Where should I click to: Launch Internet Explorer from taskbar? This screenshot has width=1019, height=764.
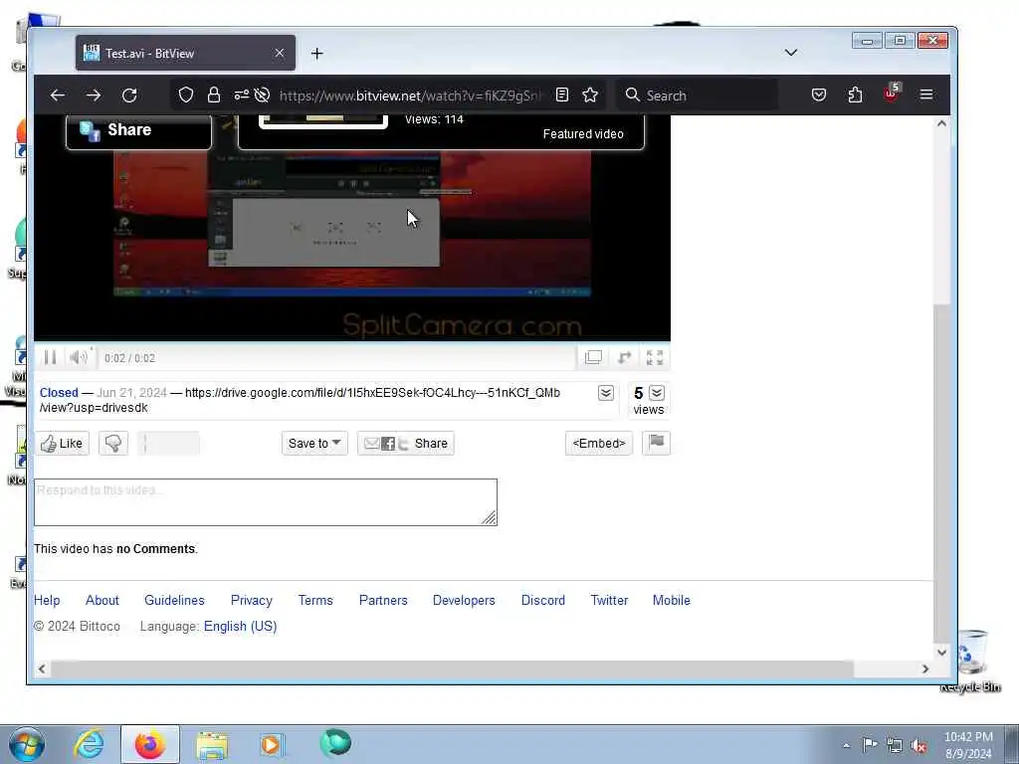click(x=88, y=744)
